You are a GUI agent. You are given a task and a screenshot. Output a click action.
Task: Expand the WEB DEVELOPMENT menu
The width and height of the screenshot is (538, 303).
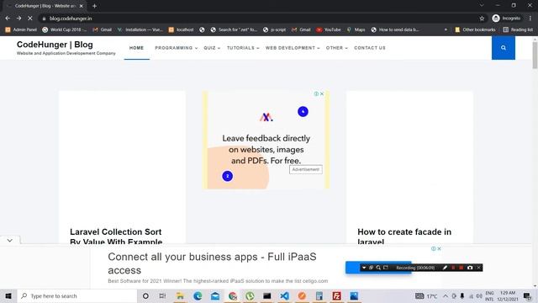(293, 48)
